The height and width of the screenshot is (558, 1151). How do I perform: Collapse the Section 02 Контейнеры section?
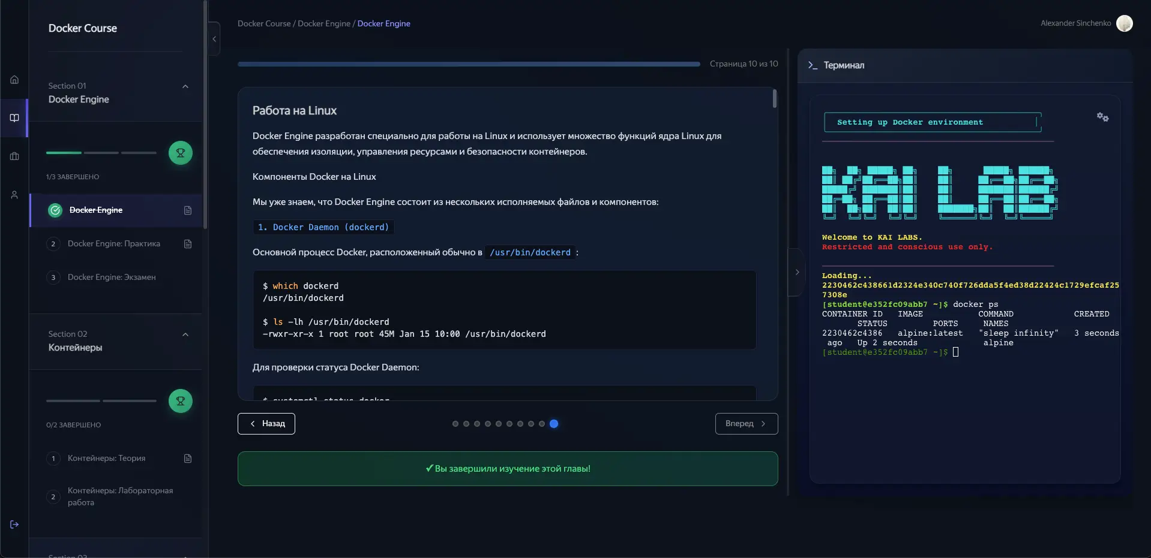[x=185, y=334]
